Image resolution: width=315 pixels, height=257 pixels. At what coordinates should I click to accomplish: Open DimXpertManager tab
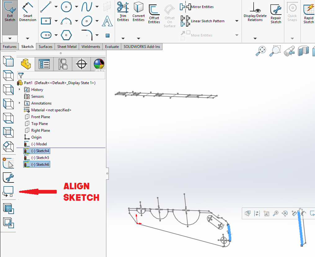81,64
